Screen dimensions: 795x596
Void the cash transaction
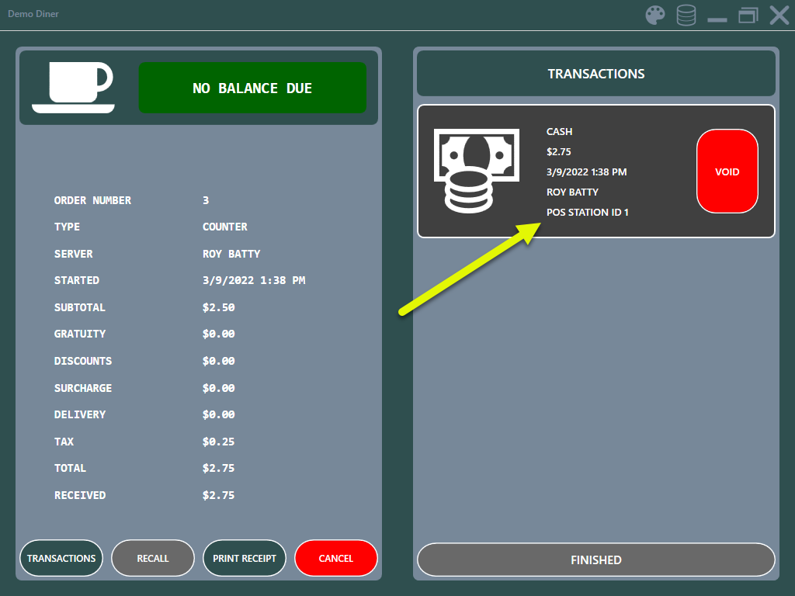click(727, 172)
